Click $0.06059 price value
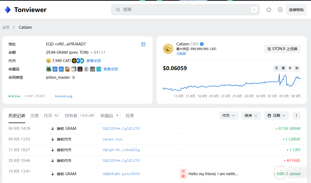The width and height of the screenshot is (311, 183). point(175,68)
